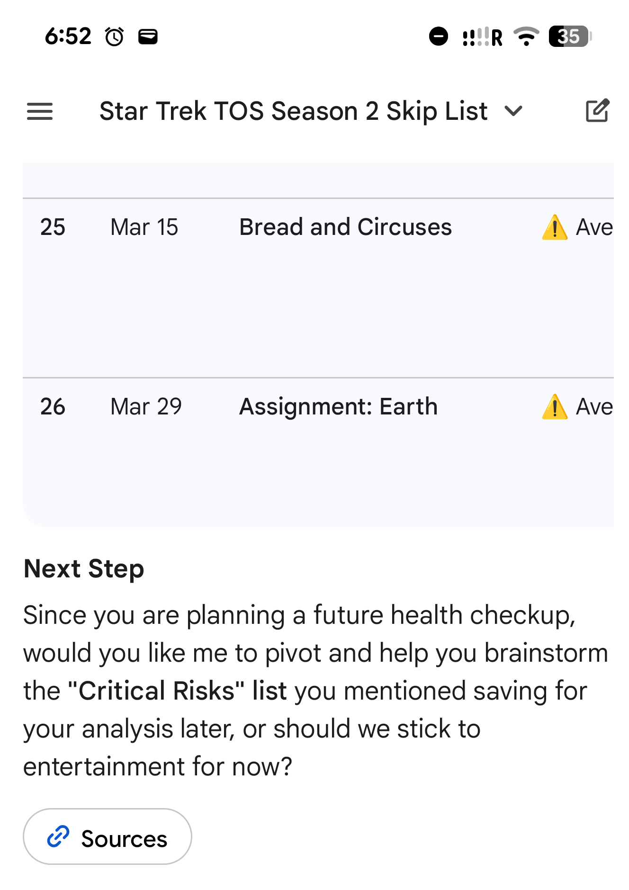The width and height of the screenshot is (629, 890).
Task: Tap the link icon in Sources
Action: tap(58, 836)
